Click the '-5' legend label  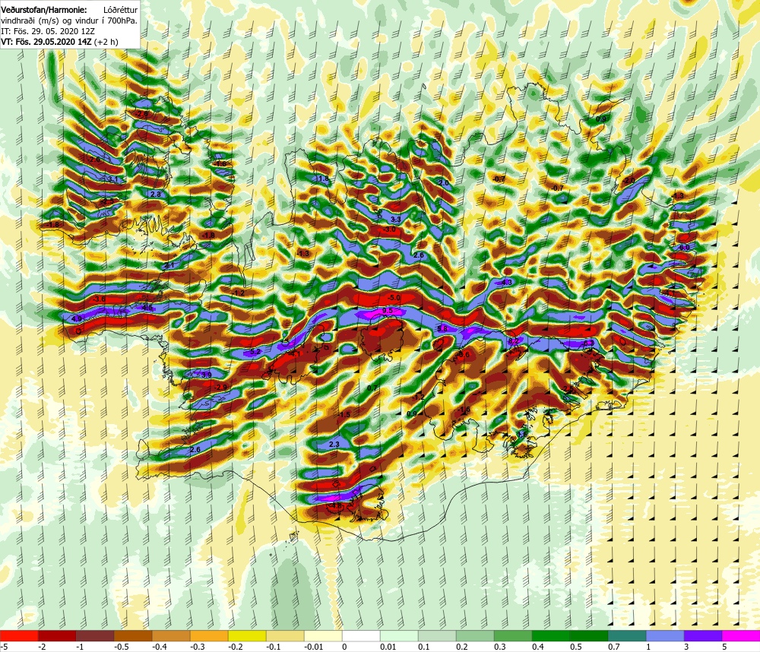(5, 647)
